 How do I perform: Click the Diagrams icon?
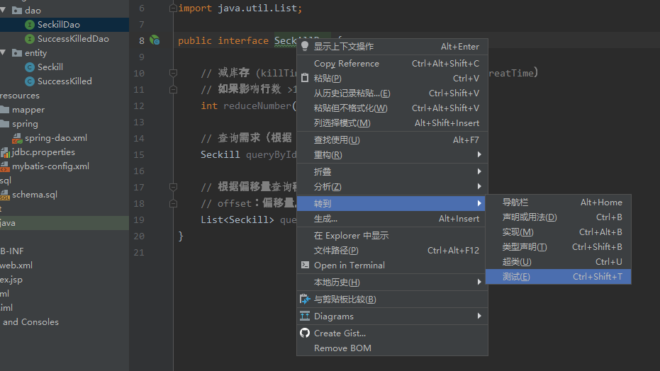[x=305, y=316]
